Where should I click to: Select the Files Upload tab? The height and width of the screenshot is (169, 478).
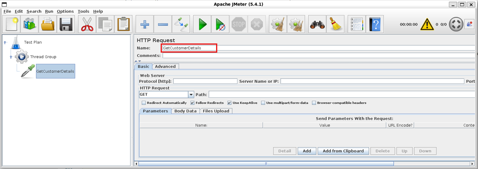click(216, 111)
